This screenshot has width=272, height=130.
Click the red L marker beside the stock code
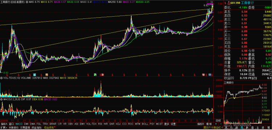225,3
